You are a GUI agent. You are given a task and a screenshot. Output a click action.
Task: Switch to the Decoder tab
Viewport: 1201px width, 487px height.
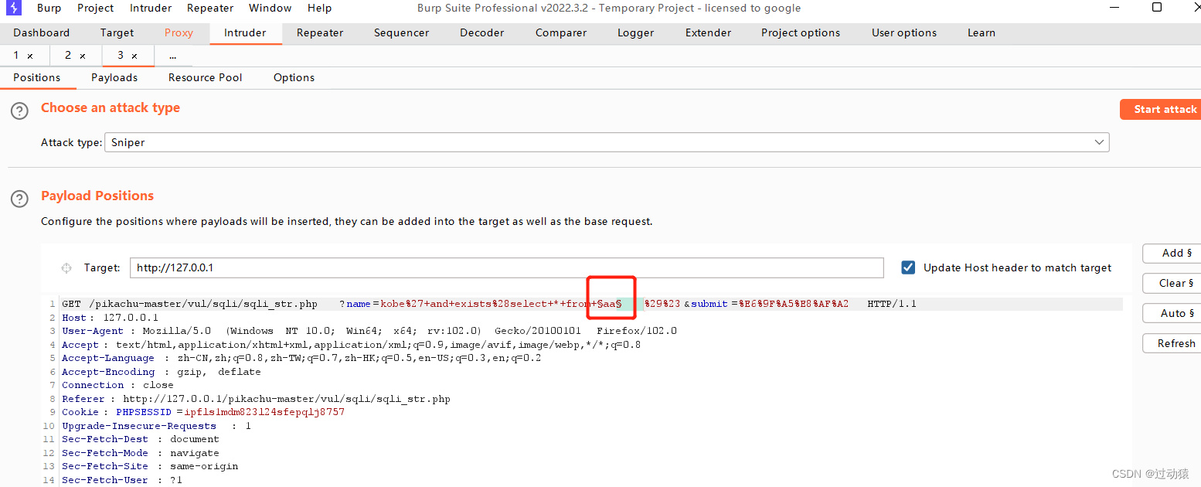[482, 32]
